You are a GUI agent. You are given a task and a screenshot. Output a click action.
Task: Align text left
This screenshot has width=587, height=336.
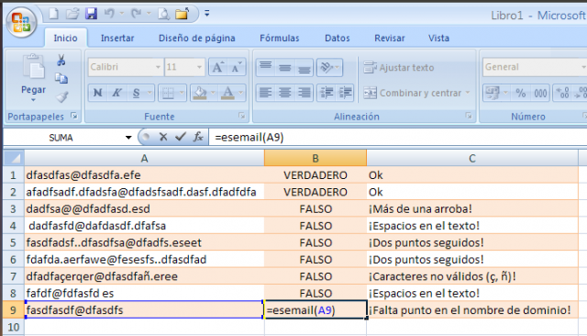tap(265, 93)
